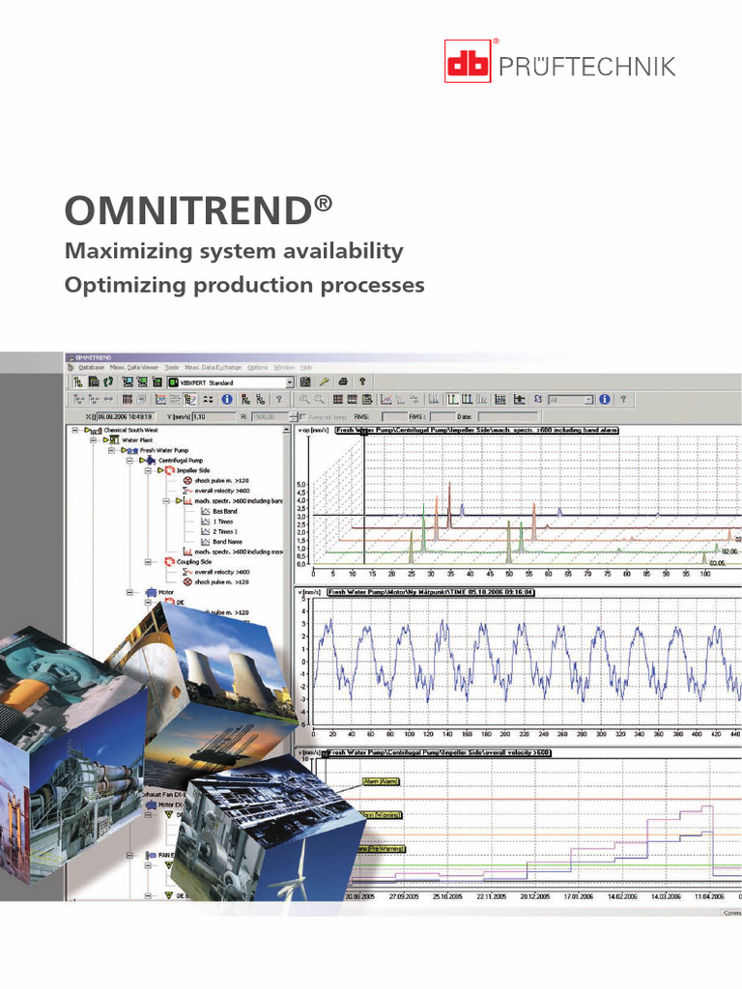Click the help icon beside the printer
This screenshot has height=989, width=742.
tap(362, 381)
